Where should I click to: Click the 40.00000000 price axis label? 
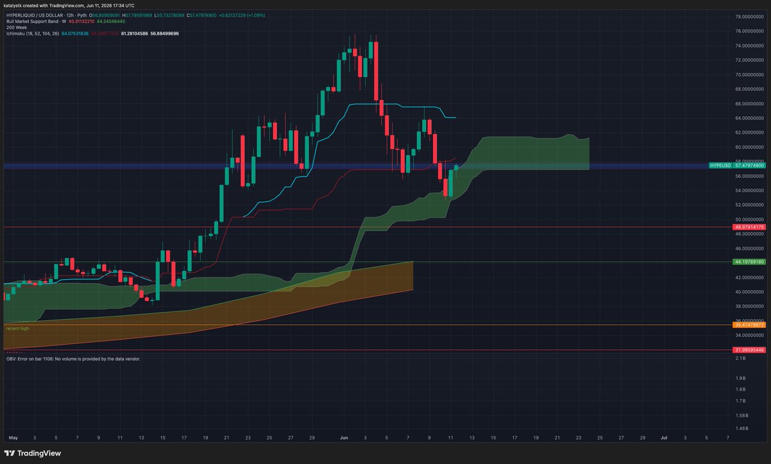click(x=750, y=292)
